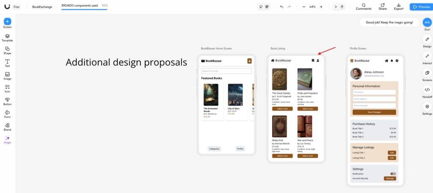Open the Handoff panel

pyautogui.click(x=427, y=92)
